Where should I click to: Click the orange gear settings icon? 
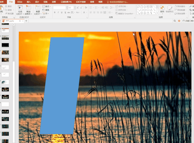(x=179, y=21)
